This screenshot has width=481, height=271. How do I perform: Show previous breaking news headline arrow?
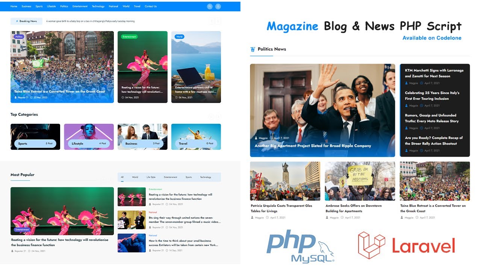(x=212, y=21)
